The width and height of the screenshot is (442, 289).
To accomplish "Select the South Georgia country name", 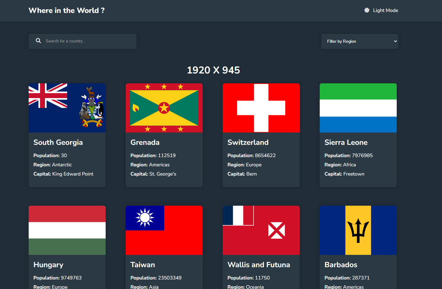I will 58,142.
